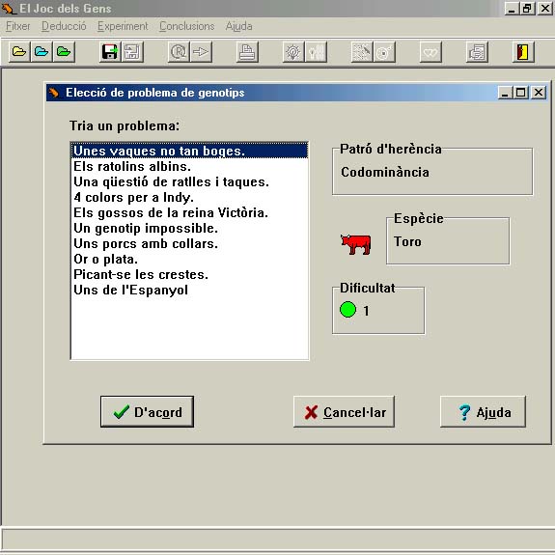Open the Fitxer menu

18,26
